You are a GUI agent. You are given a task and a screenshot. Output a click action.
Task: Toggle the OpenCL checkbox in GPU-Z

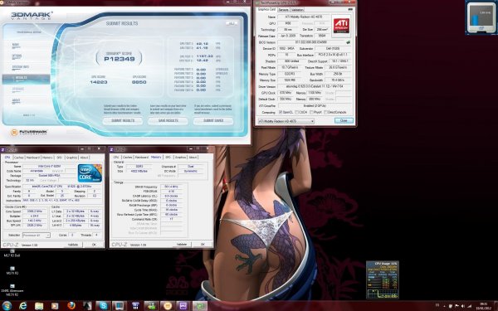pyautogui.click(x=281, y=112)
